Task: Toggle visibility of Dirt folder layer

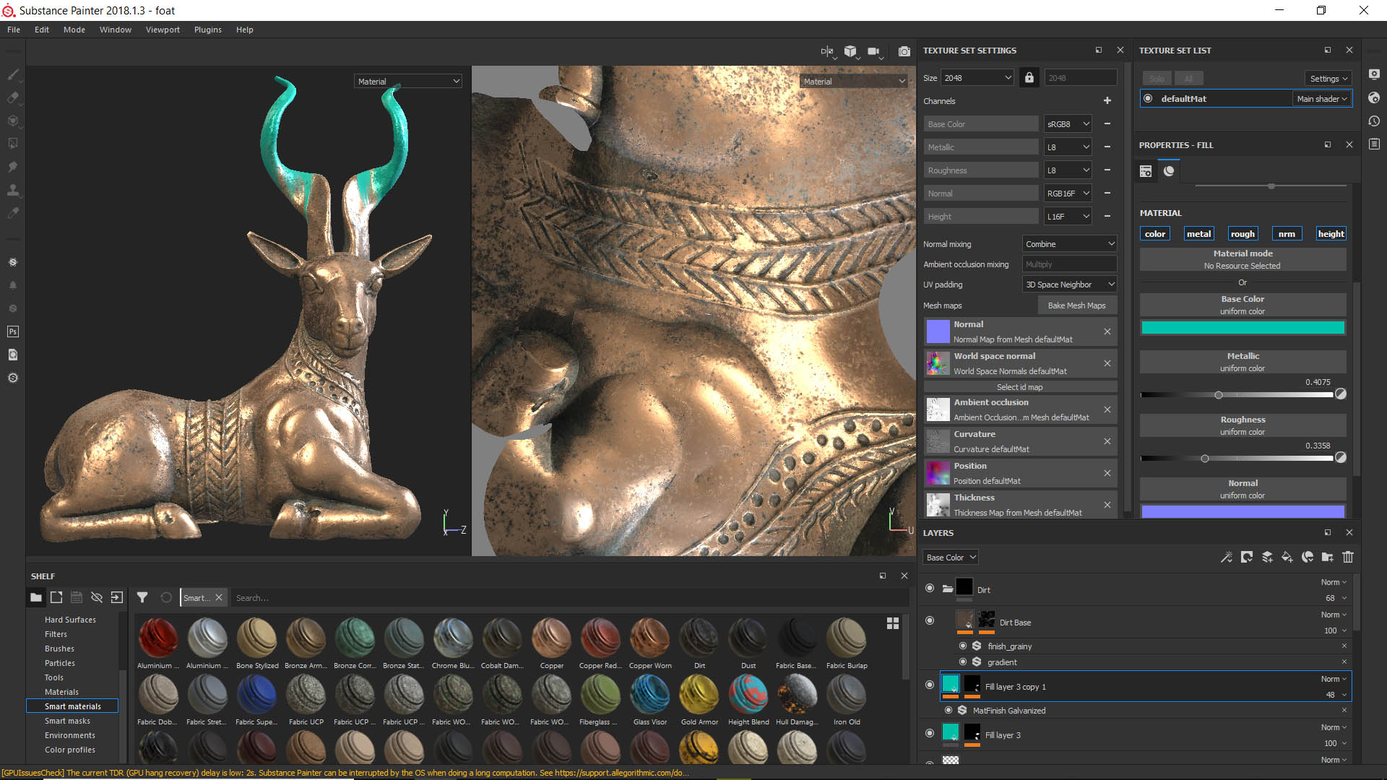Action: (930, 588)
